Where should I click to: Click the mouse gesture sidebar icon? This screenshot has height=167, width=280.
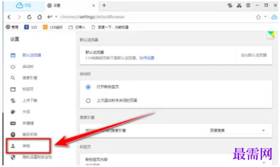point(13,135)
